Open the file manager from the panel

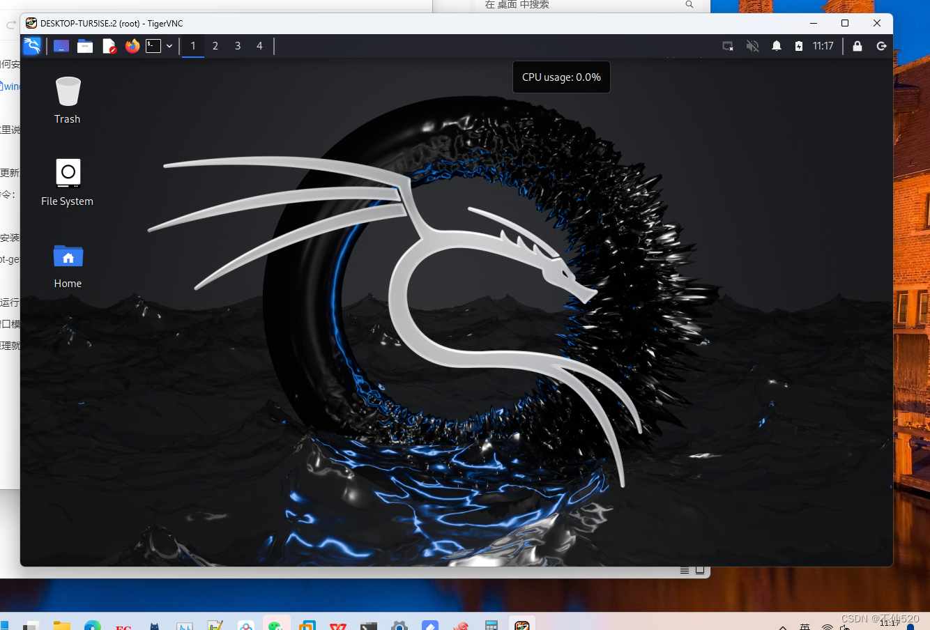click(x=85, y=46)
